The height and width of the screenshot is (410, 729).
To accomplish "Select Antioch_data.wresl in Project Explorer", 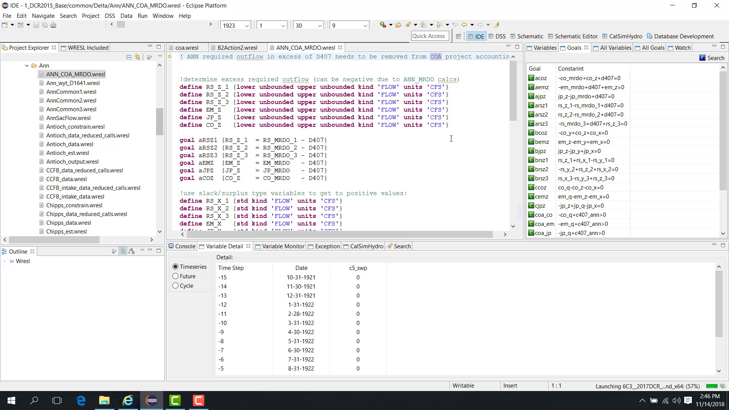I will [70, 144].
